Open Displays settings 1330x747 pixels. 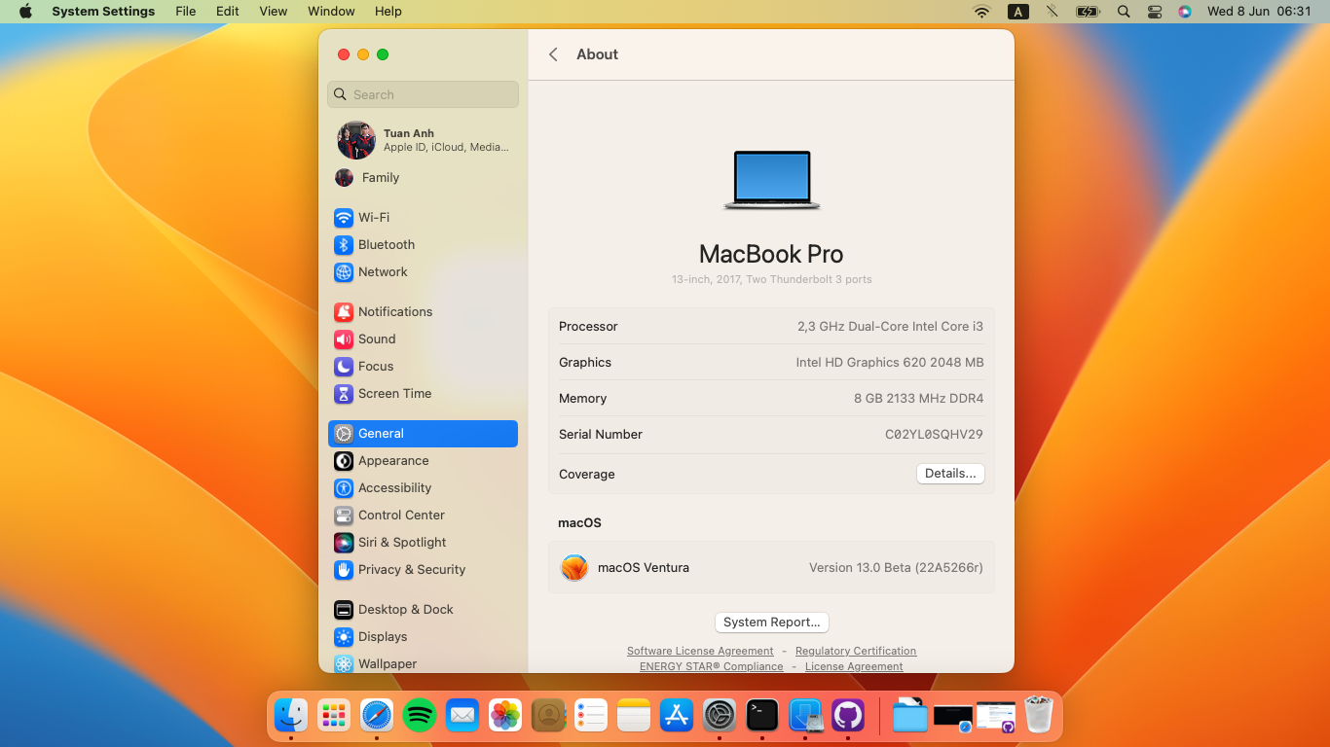point(423,637)
